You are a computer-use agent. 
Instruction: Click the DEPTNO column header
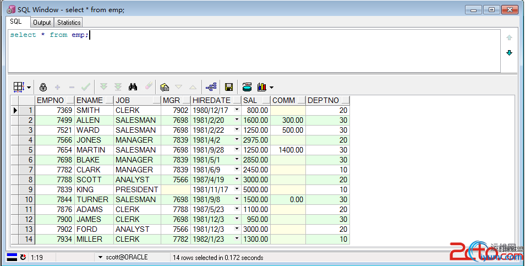point(328,100)
